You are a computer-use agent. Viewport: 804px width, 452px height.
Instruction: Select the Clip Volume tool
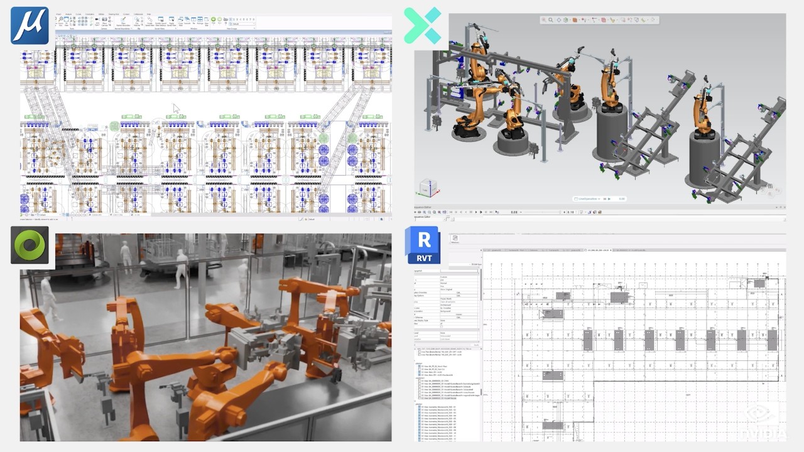click(x=137, y=19)
